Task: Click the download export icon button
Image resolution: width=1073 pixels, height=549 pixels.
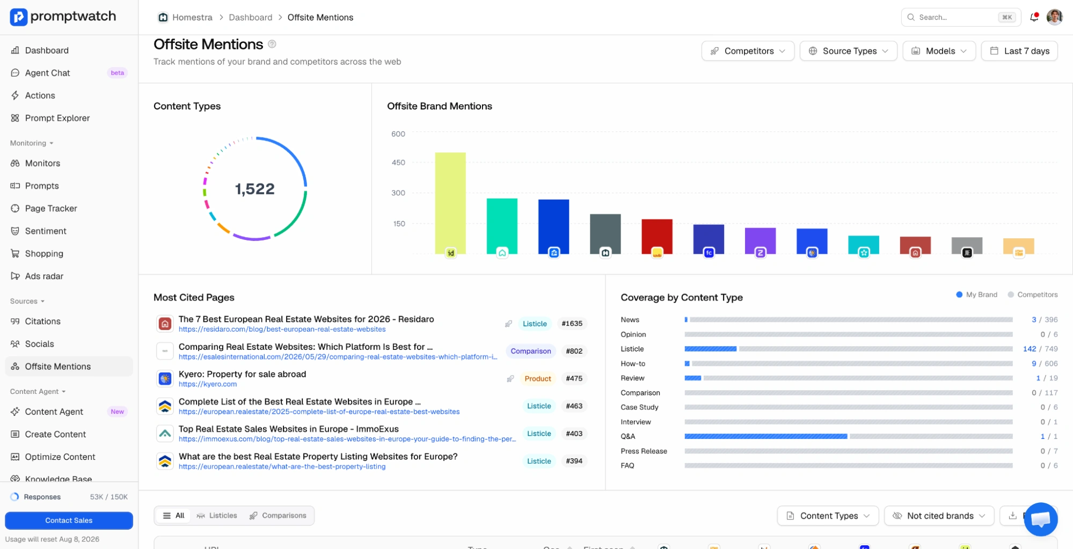Action: [1012, 516]
